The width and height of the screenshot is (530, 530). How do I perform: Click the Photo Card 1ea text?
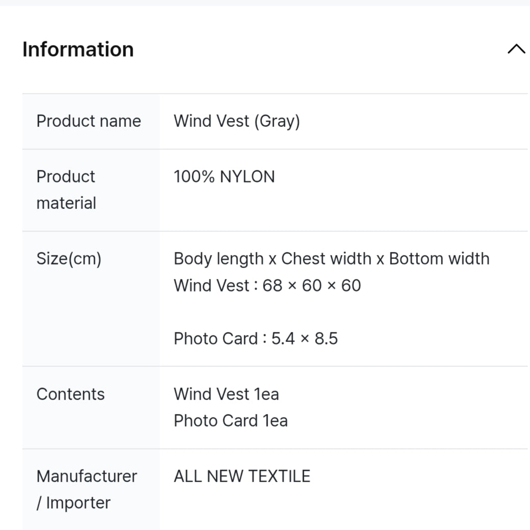[x=230, y=421]
